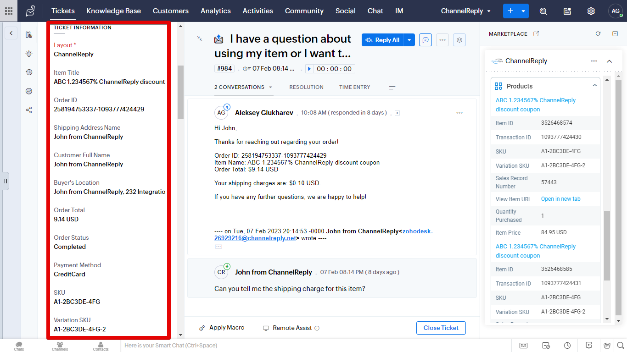Click the layers icon in ticket header
Viewport: 627px width, 352px height.
[x=459, y=40]
